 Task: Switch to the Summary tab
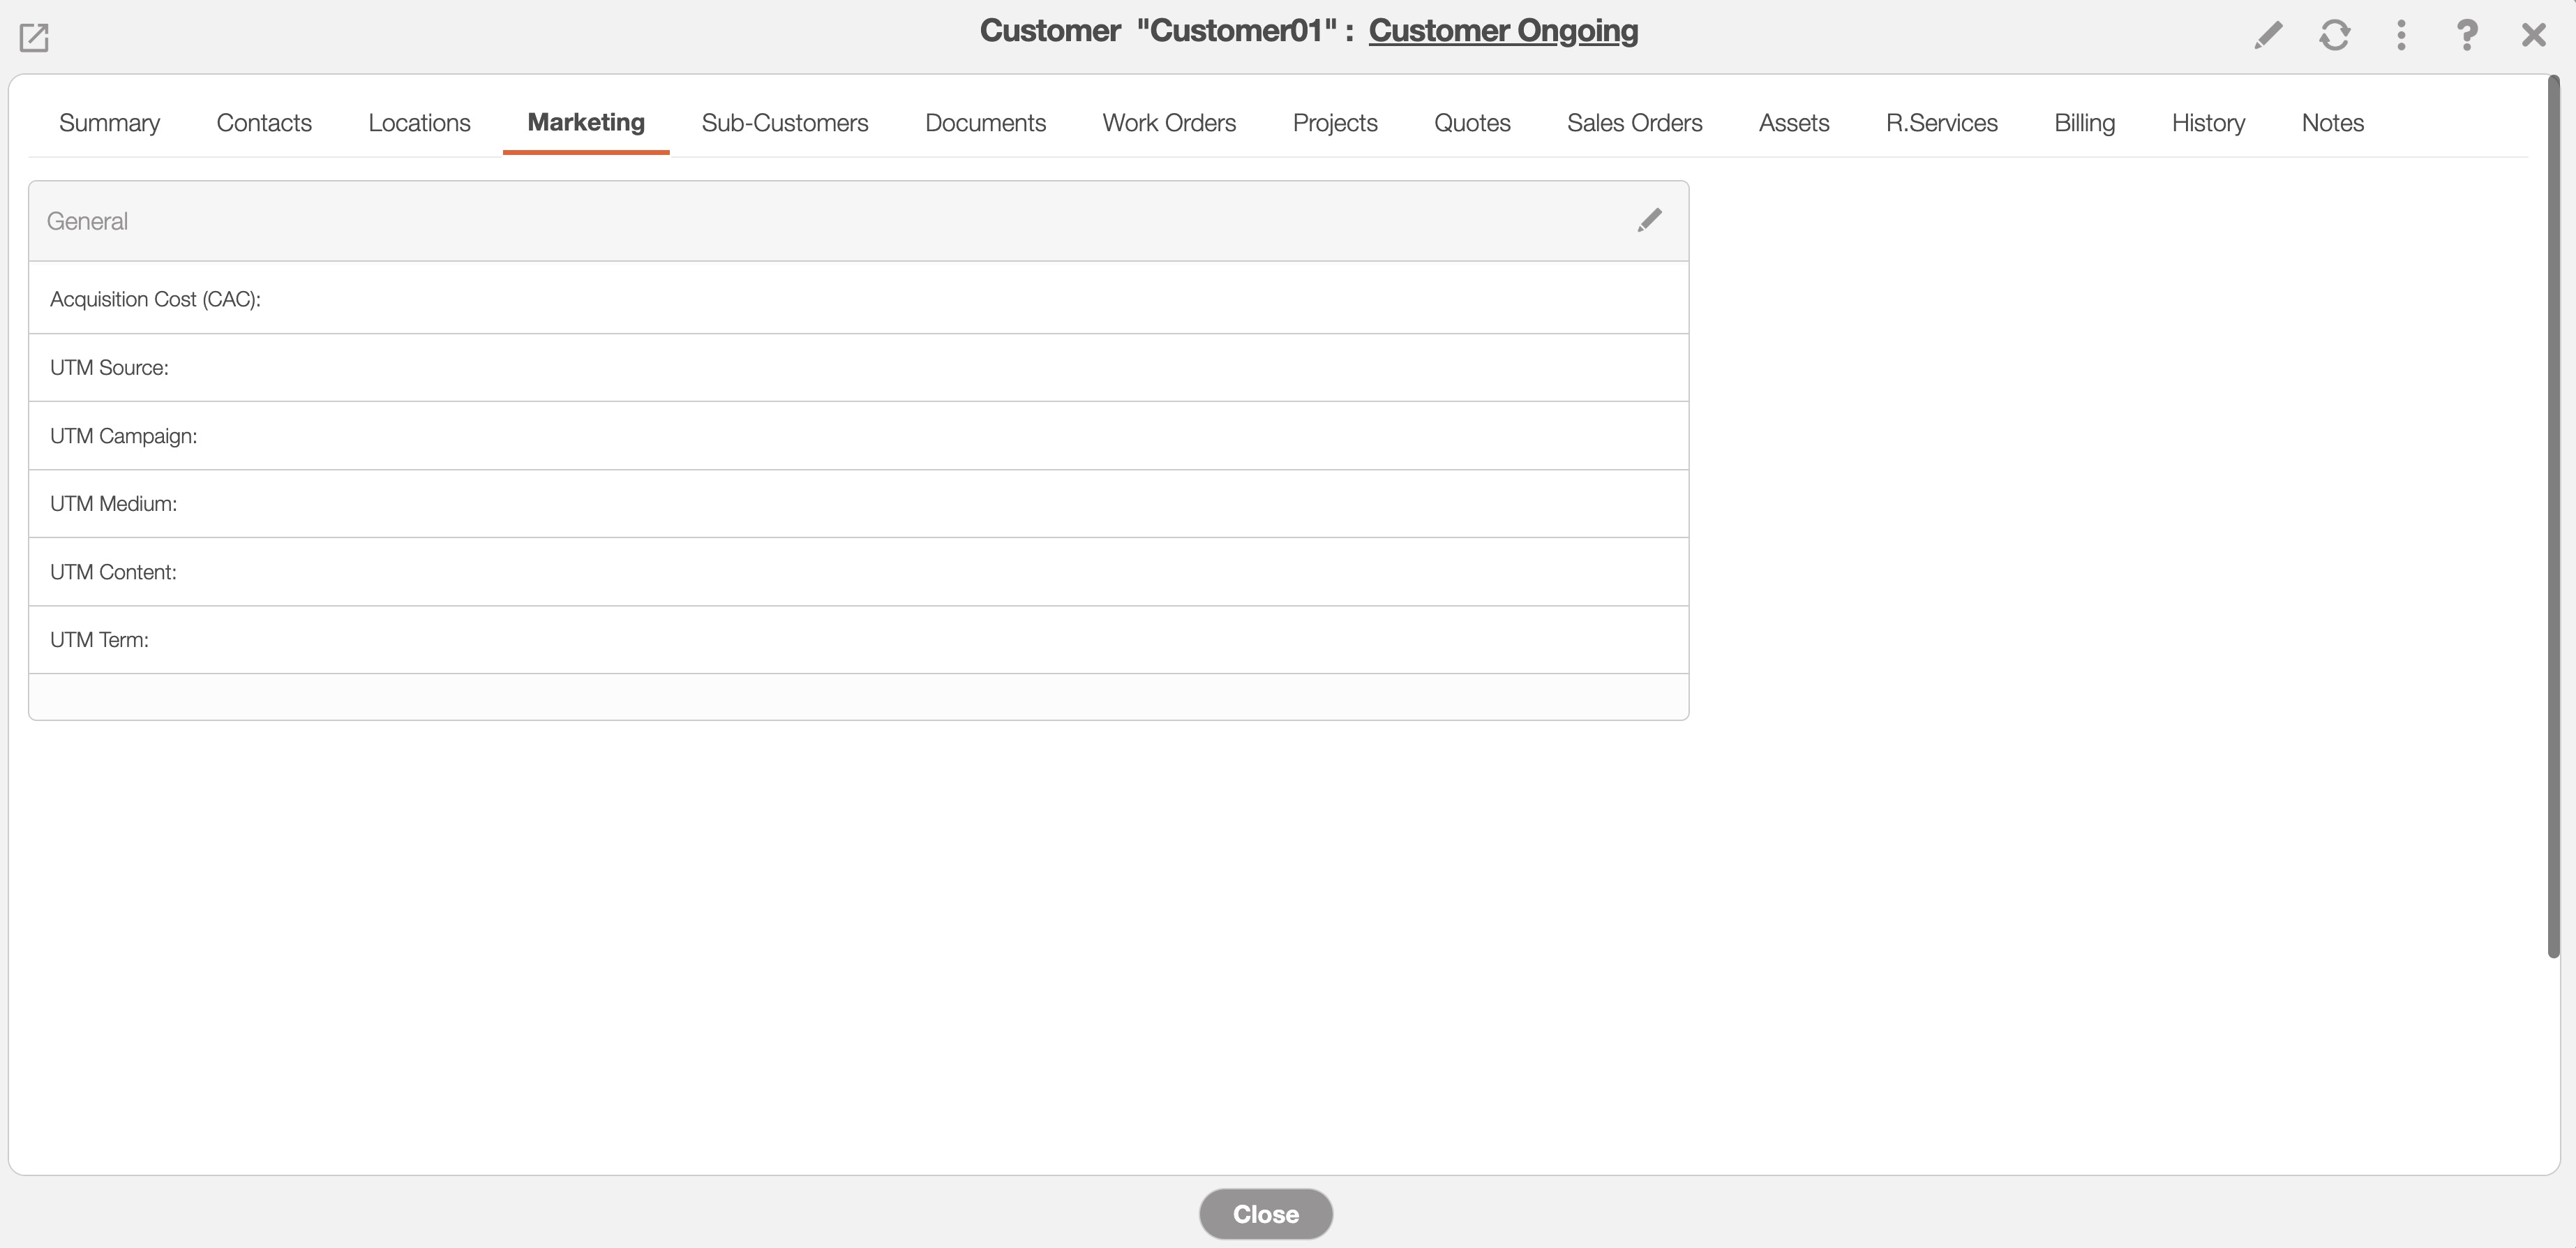[109, 123]
